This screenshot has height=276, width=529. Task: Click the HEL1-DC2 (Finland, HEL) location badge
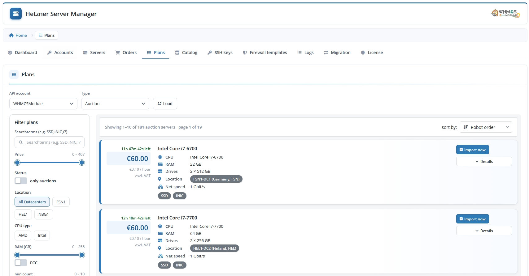pyautogui.click(x=215, y=248)
